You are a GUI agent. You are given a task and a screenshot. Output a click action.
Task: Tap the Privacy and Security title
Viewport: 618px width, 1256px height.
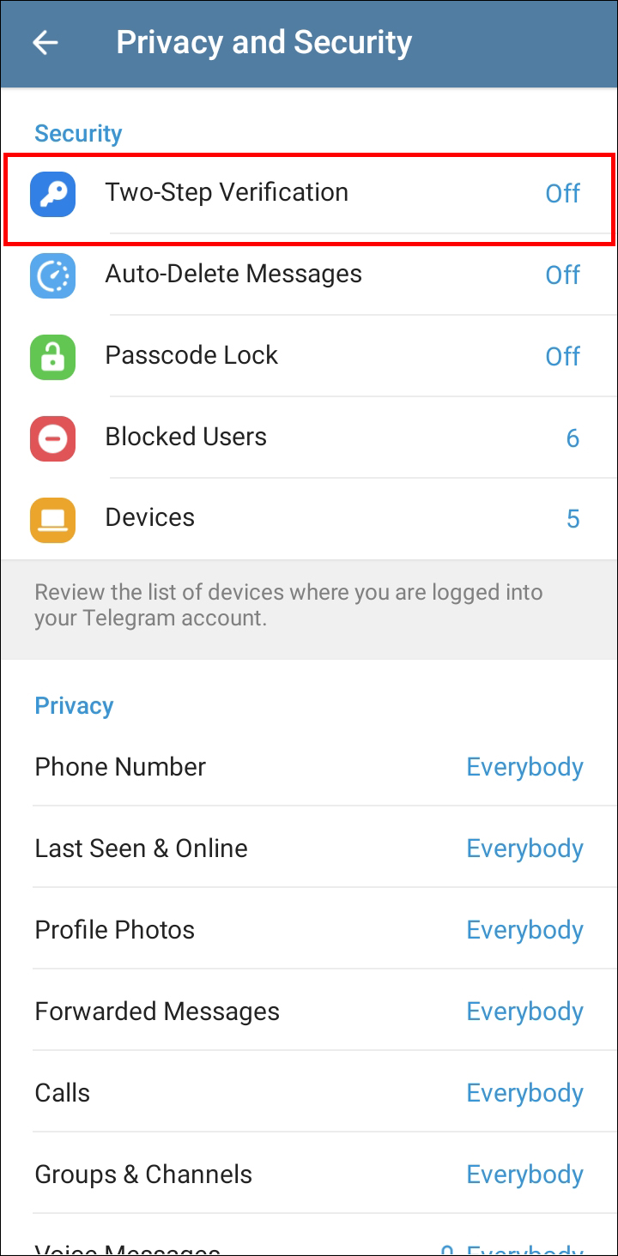pos(264,43)
